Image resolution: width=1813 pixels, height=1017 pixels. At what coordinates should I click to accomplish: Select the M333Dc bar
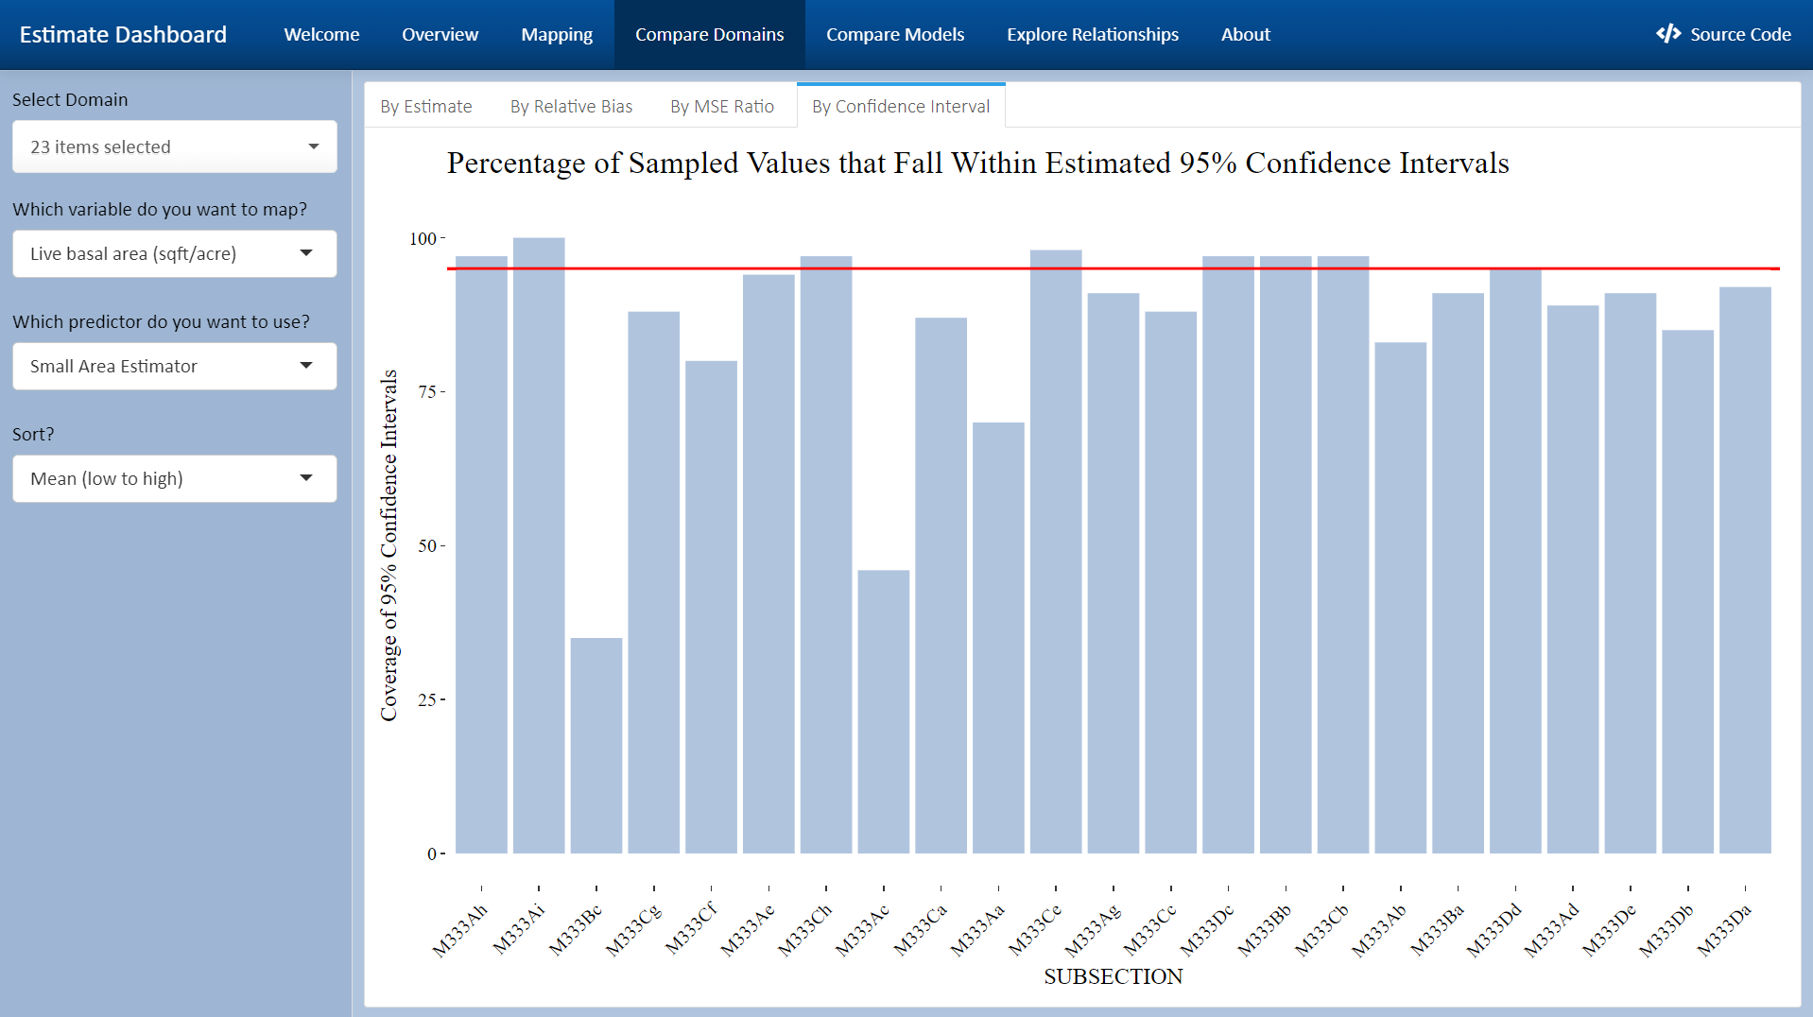[1228, 555]
